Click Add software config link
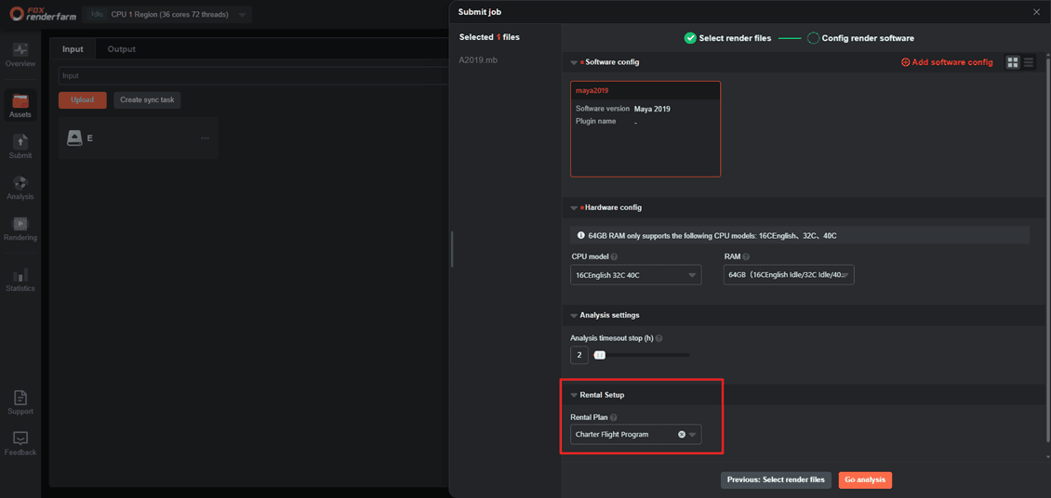 click(x=947, y=62)
